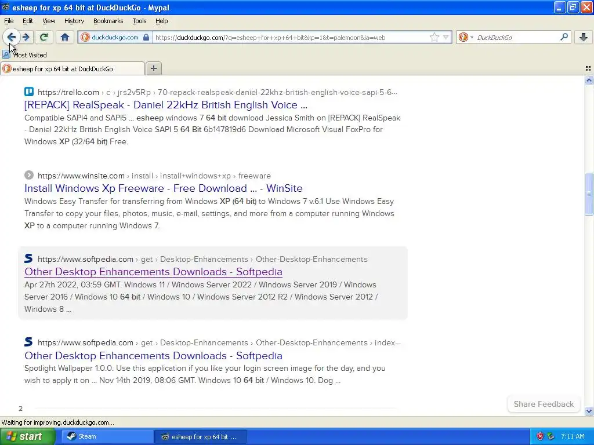Select the esheep DuckDuckGo tab

point(73,68)
